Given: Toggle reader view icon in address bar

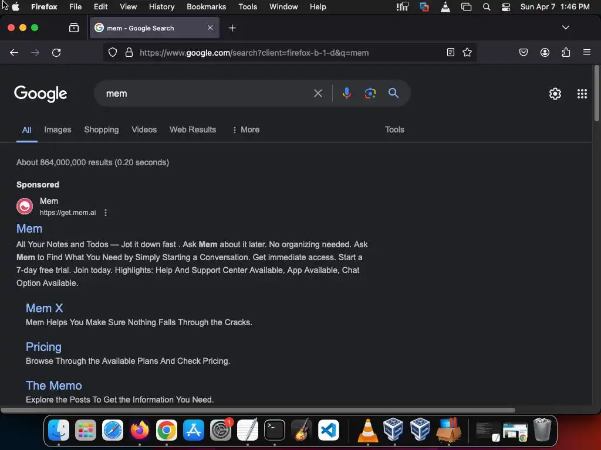Looking at the screenshot, I should click(451, 52).
